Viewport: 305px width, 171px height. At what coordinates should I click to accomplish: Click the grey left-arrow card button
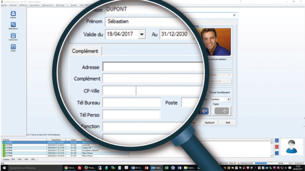point(222,111)
